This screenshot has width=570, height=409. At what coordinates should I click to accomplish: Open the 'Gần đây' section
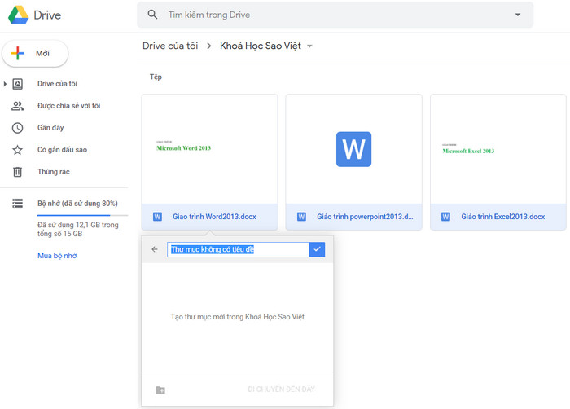[x=50, y=128]
